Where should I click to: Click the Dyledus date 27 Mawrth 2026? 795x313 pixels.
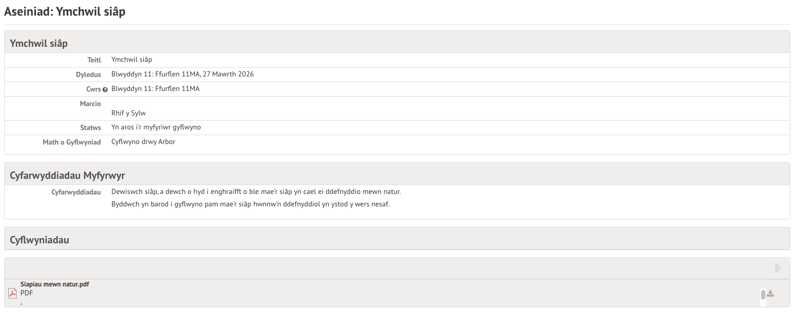point(229,74)
